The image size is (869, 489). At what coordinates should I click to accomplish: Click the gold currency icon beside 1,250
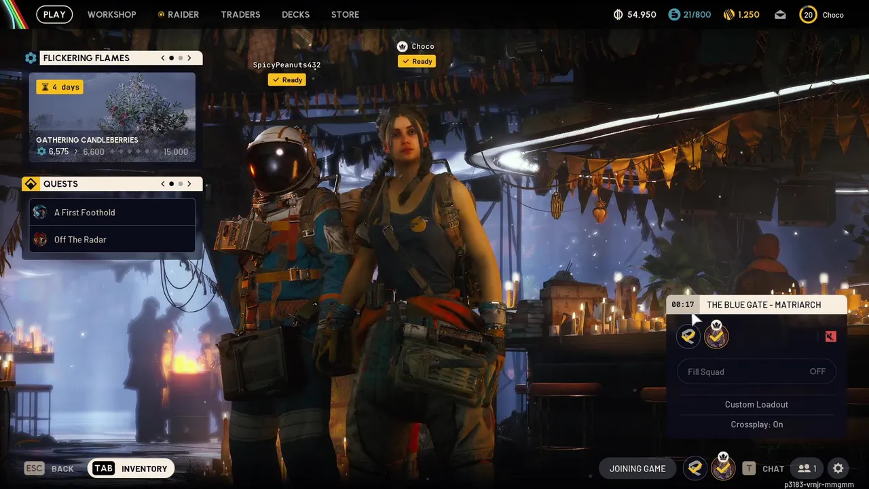(x=729, y=14)
